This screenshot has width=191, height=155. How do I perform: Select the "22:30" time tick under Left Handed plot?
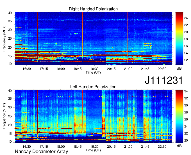[x=162, y=147]
